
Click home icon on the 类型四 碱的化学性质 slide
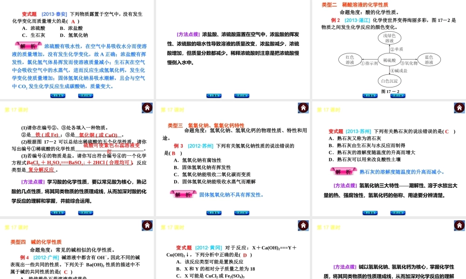click(147, 226)
